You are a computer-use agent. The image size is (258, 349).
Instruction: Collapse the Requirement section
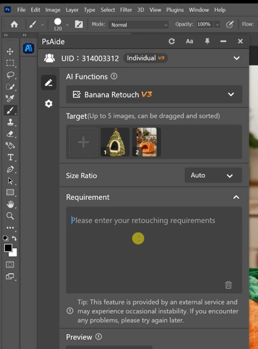(x=236, y=197)
